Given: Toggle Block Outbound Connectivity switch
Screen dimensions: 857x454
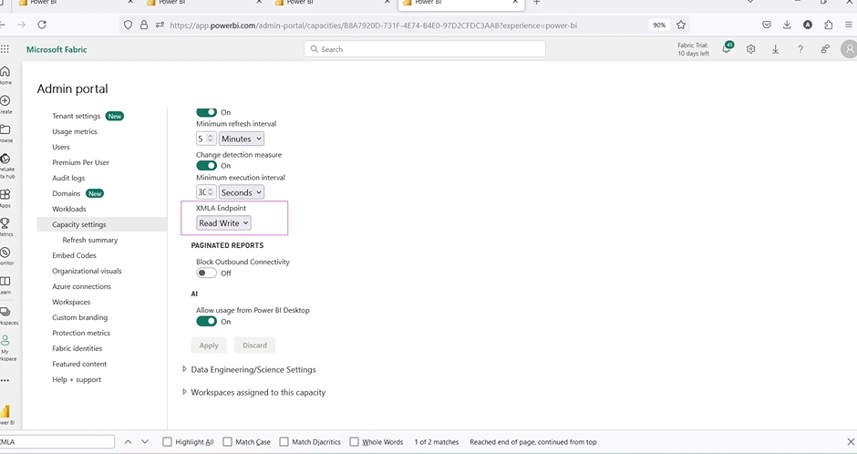Looking at the screenshot, I should tap(206, 273).
